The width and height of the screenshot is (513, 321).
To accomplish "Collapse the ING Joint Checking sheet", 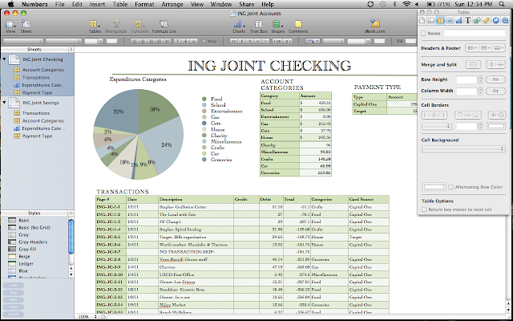I will tap(5, 59).
